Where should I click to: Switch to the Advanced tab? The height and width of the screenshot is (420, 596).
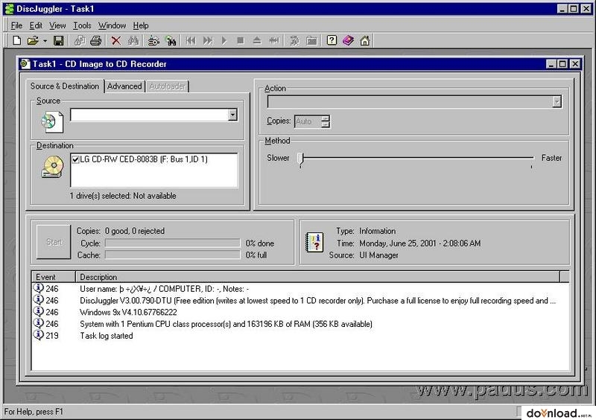pyautogui.click(x=124, y=86)
